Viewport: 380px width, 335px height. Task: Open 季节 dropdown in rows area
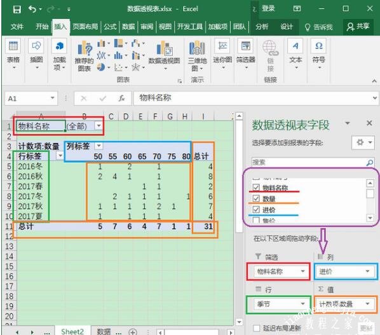tap(302, 304)
